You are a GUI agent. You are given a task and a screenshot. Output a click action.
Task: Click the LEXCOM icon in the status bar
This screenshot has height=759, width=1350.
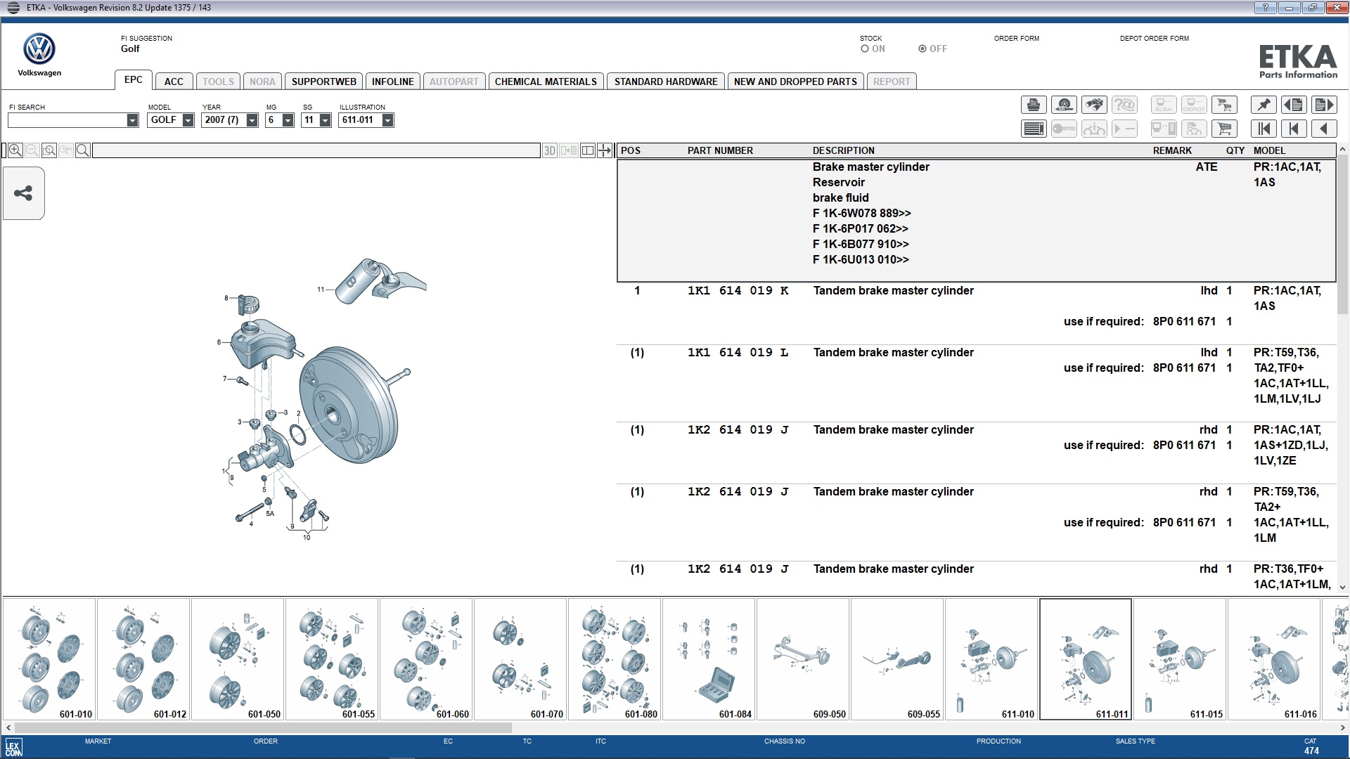click(13, 748)
